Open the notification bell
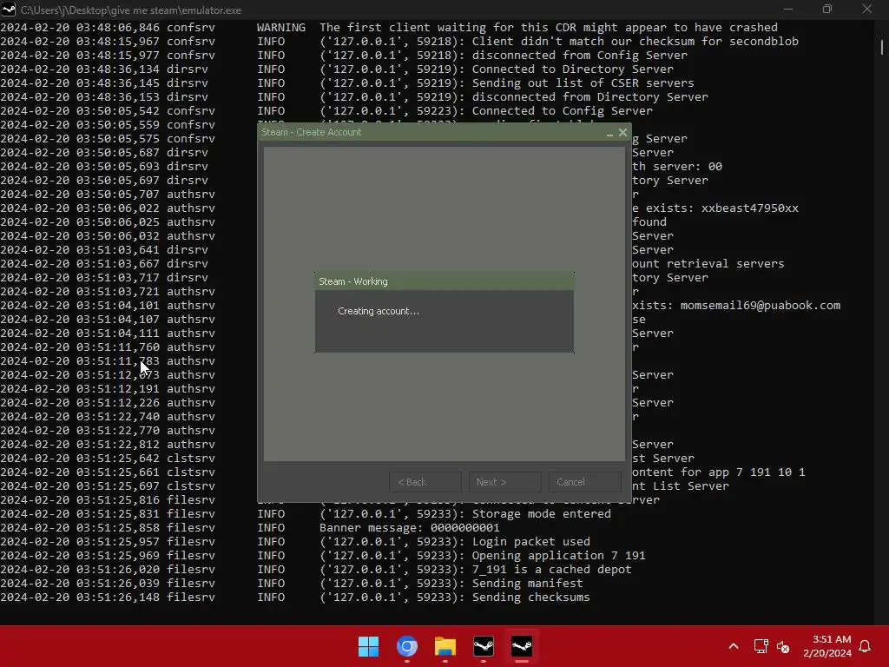This screenshot has width=889, height=667. 866,646
